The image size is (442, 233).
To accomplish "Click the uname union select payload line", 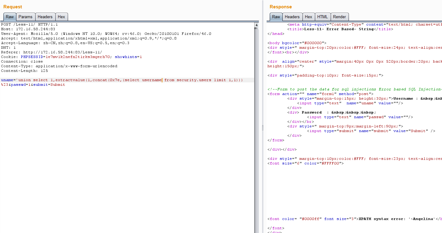I will 122,80.
